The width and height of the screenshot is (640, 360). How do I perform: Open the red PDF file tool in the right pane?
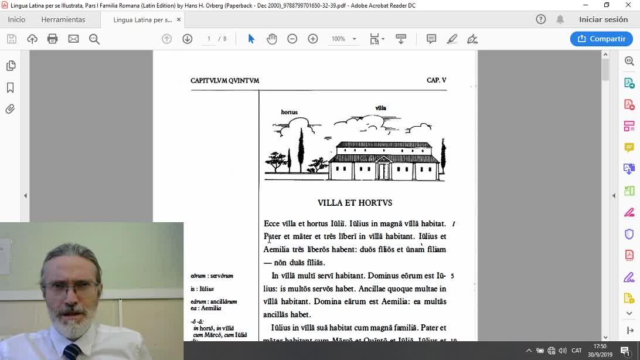tap(629, 255)
